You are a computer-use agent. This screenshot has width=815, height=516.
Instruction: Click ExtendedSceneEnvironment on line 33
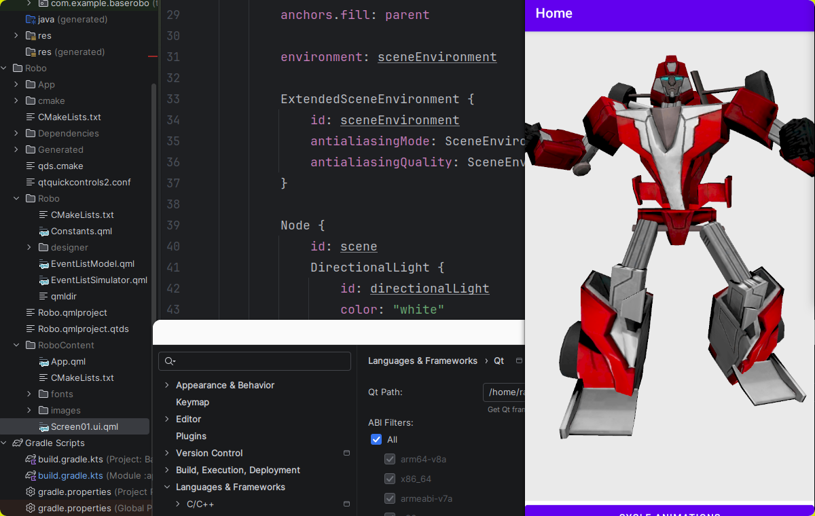pyautogui.click(x=370, y=99)
